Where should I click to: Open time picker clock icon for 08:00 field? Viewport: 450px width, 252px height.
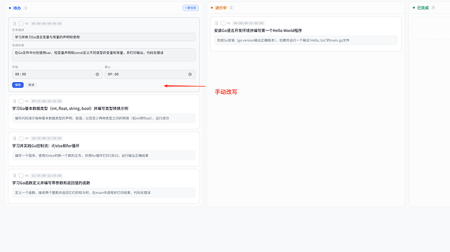click(97, 74)
